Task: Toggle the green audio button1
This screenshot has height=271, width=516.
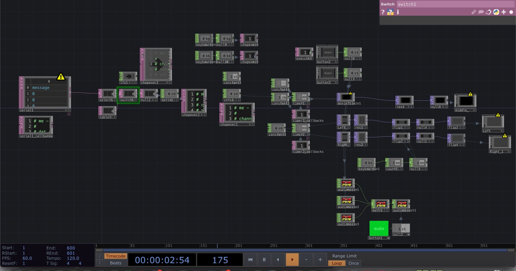Action: [x=379, y=228]
